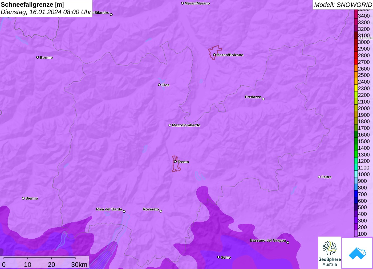Click the Bassano del Grappa marker dot
Image resolution: width=373 pixels, height=269 pixels.
pos(288,242)
